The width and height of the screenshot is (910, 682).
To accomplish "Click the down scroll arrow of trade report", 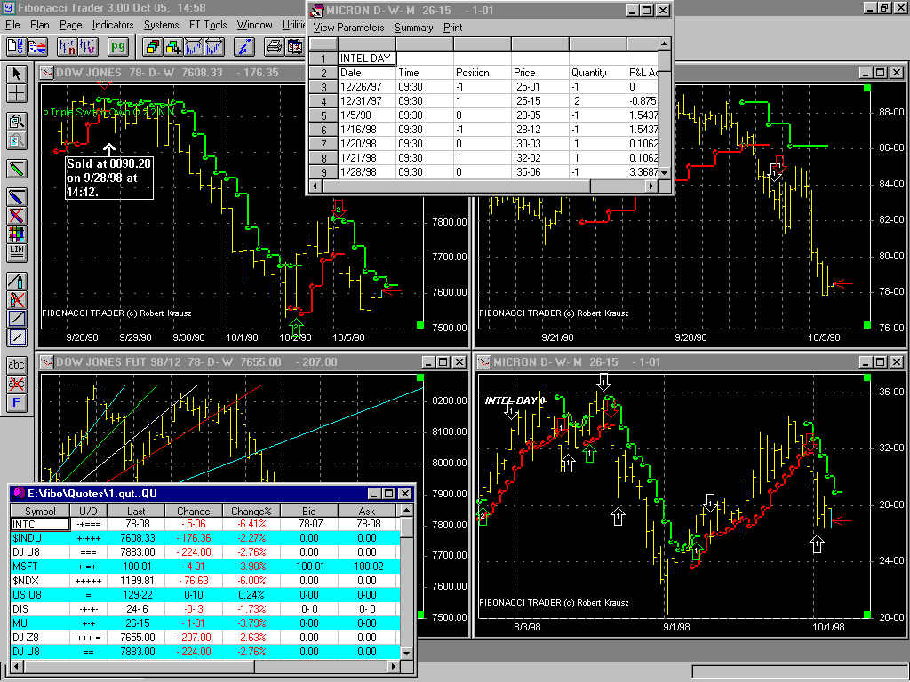I will point(665,173).
